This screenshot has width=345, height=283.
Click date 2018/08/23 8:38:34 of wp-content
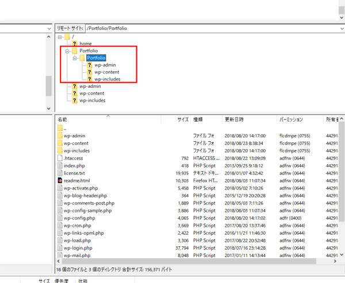click(x=244, y=144)
